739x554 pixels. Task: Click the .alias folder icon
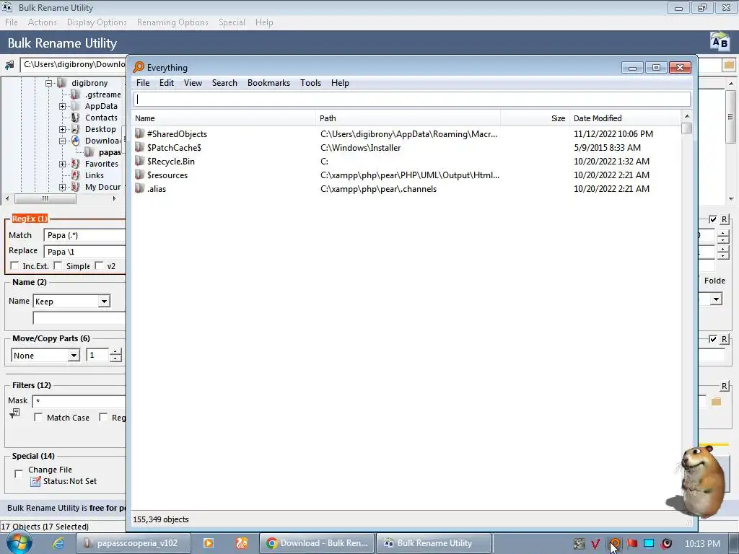click(139, 188)
